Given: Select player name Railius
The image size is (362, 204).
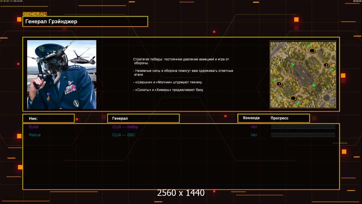Looking at the screenshot, I should pyautogui.click(x=35, y=135).
